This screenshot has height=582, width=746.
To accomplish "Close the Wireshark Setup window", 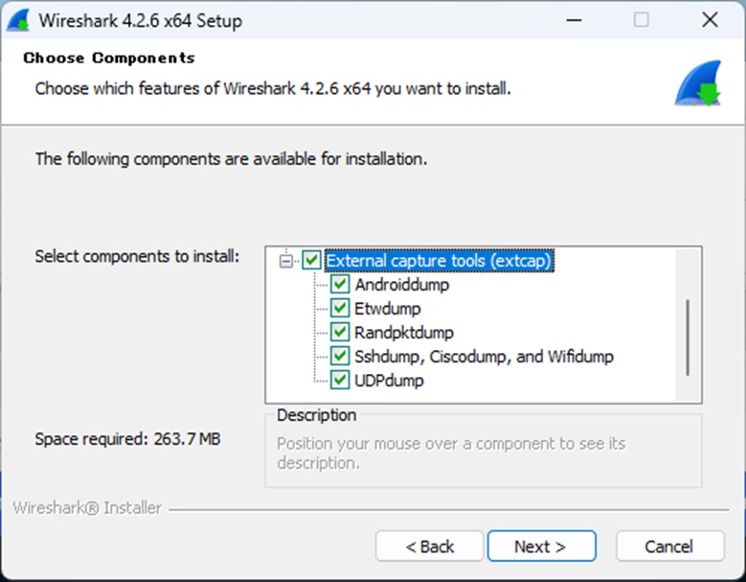I will click(x=710, y=20).
